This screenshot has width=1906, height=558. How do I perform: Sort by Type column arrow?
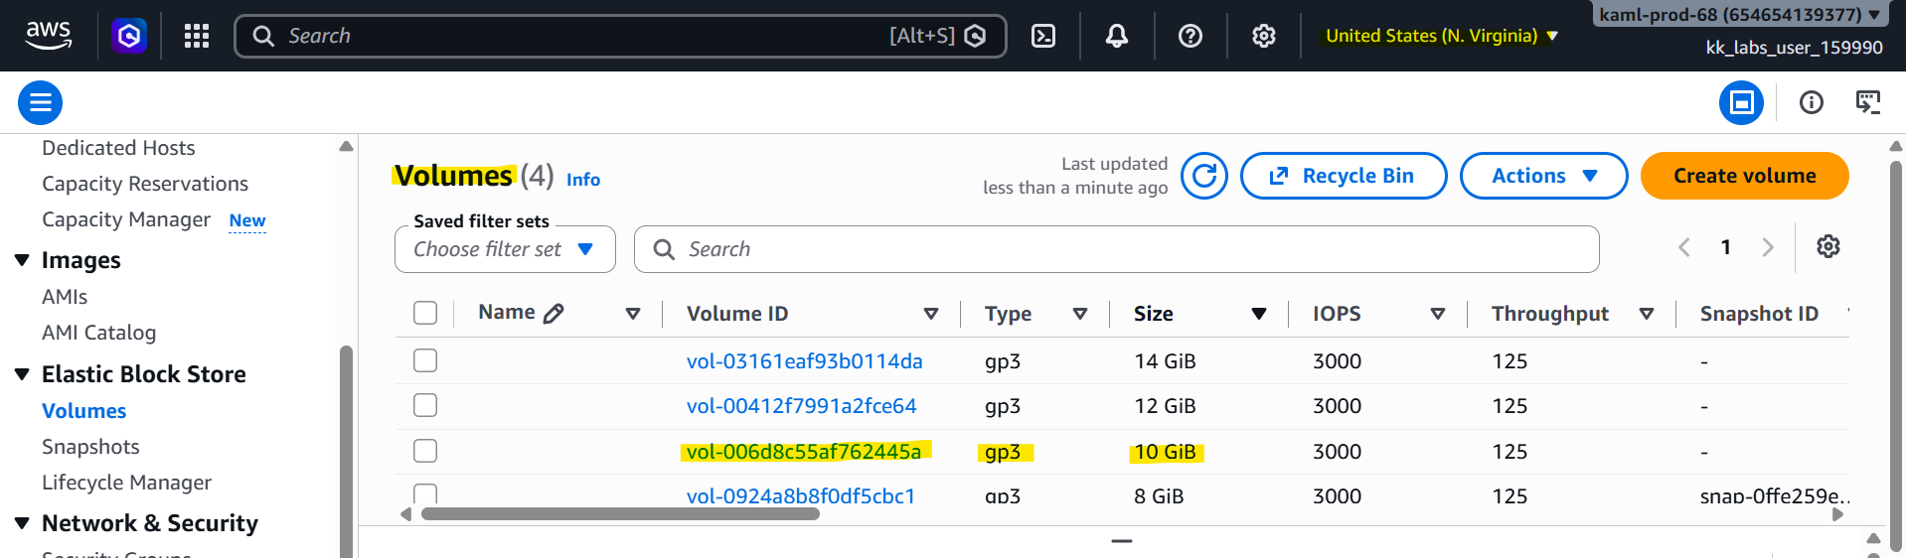(1080, 314)
